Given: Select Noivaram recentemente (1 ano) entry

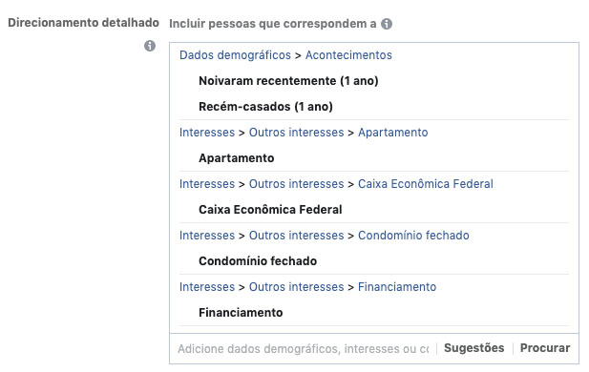Looking at the screenshot, I should [288, 81].
